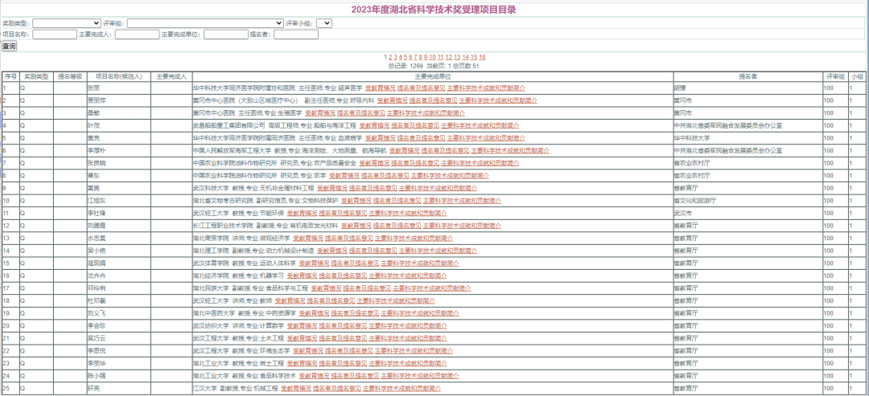Image resolution: width=869 pixels, height=396 pixels.
Task: Open 提名者及提名意见 link in row 8
Action: tap(385, 175)
